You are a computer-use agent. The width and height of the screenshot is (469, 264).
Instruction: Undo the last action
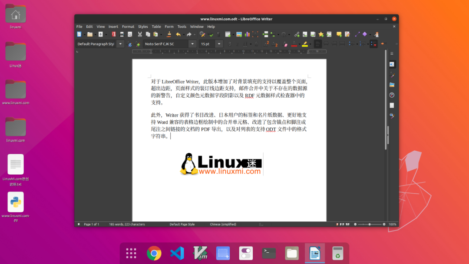[x=178, y=34]
